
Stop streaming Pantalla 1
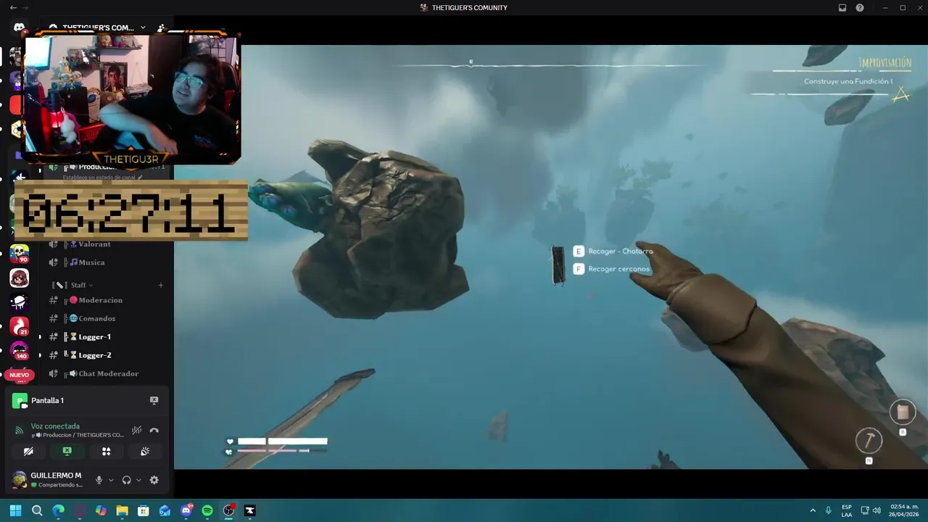(x=154, y=400)
